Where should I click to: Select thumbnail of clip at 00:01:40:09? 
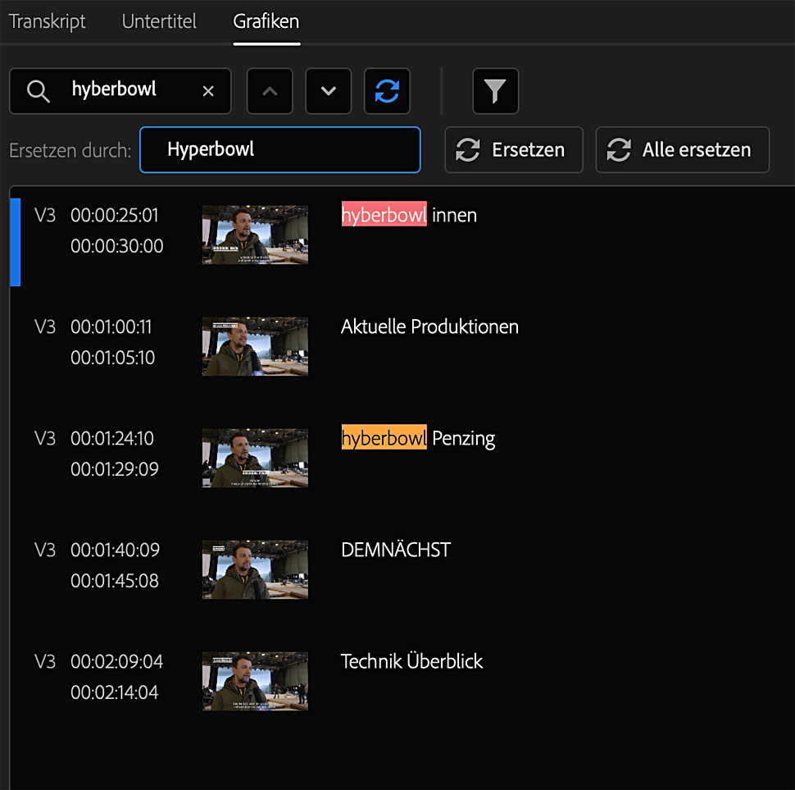pos(255,569)
